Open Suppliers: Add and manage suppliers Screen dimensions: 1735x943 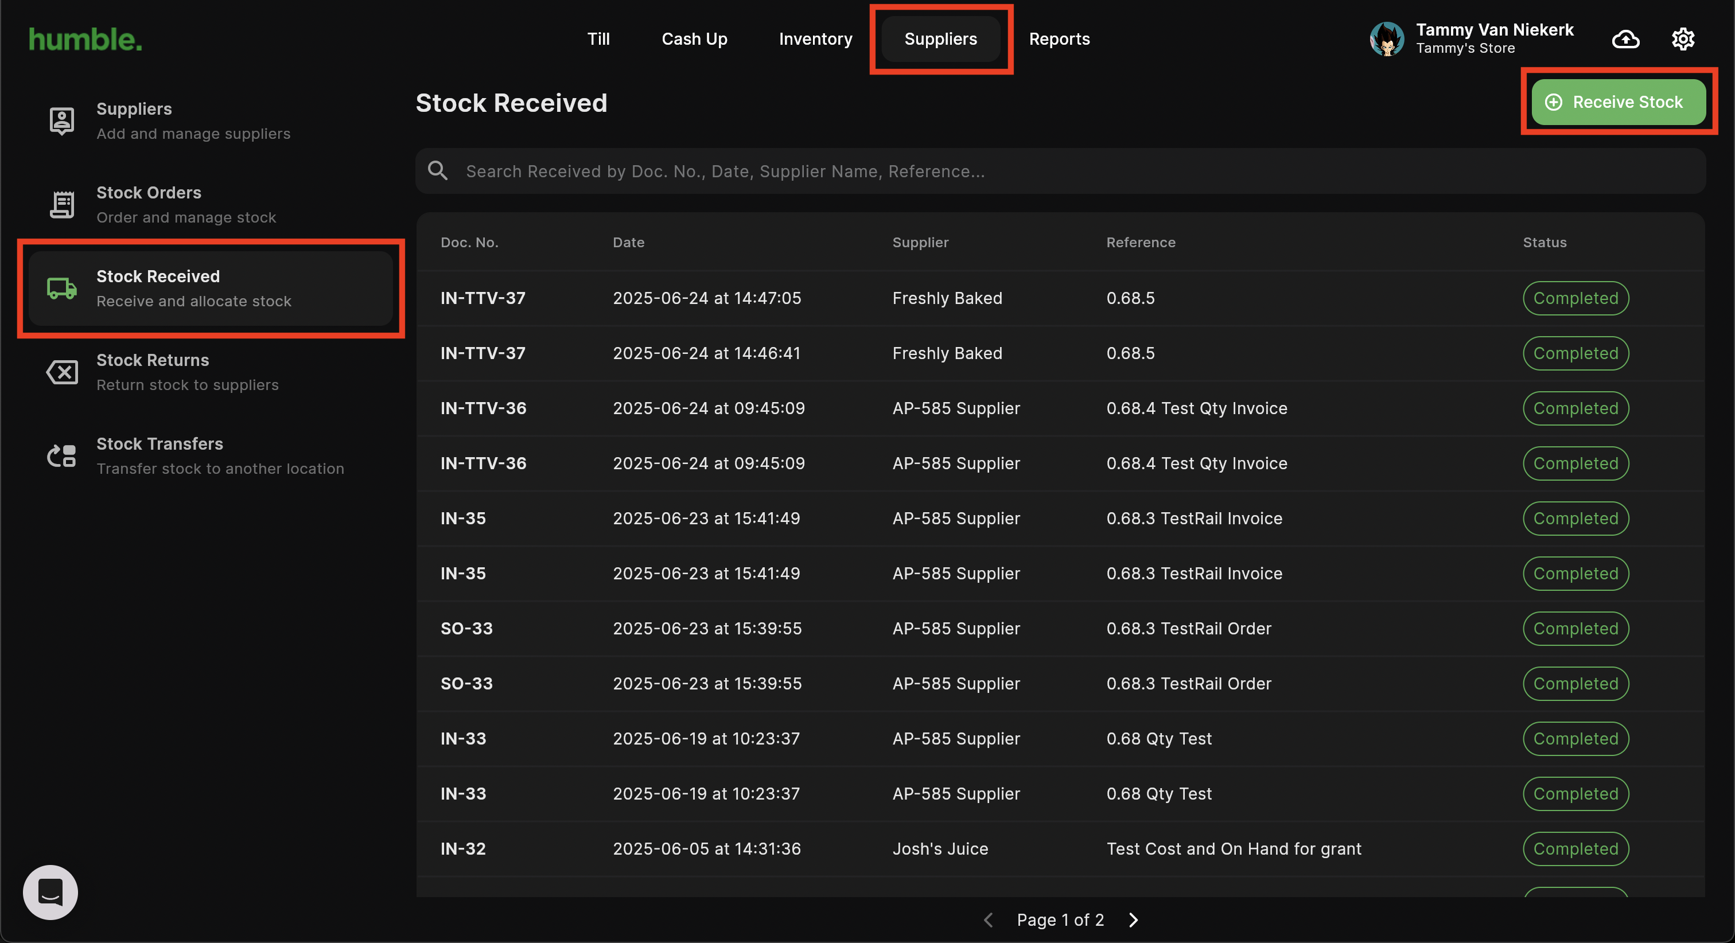(210, 121)
